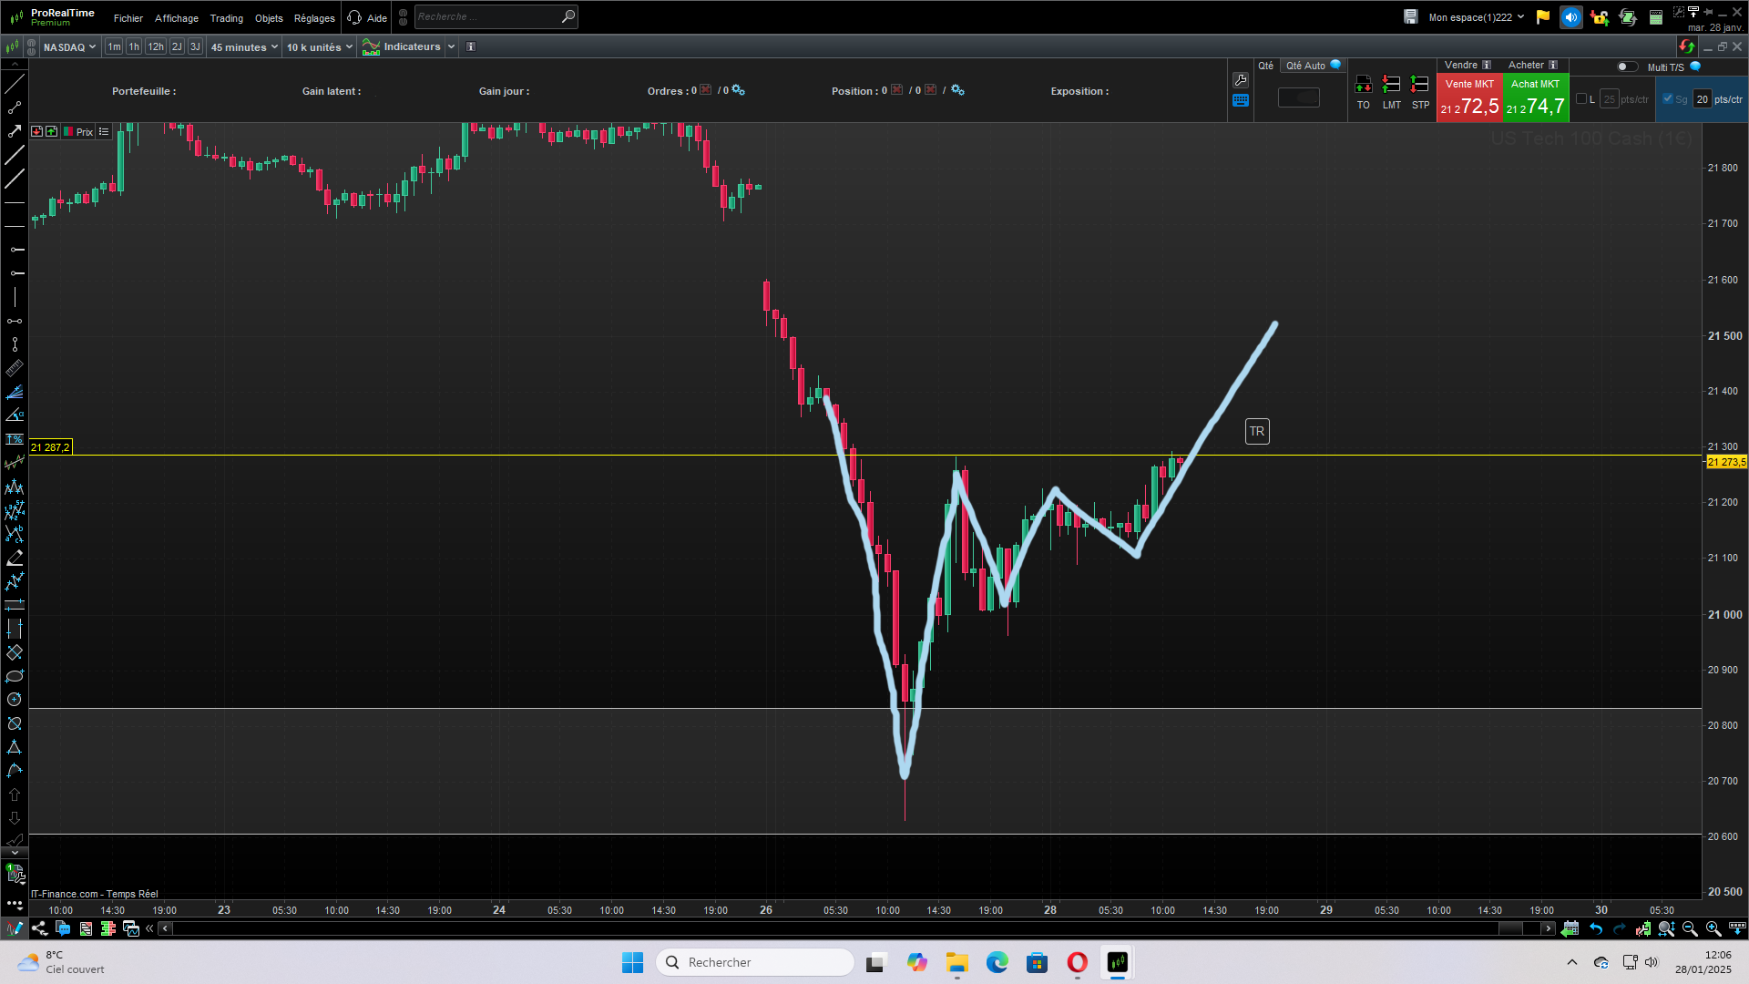Open the NASDAQ instrument dropdown
Screen dimensions: 1749x984
point(69,47)
